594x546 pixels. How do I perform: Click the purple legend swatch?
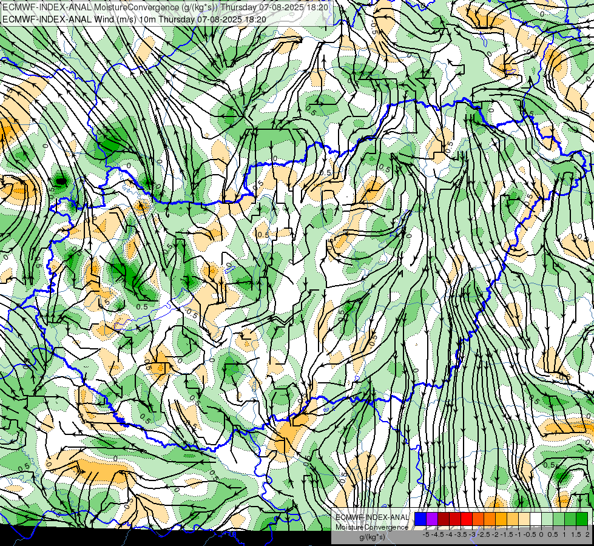coord(432,519)
